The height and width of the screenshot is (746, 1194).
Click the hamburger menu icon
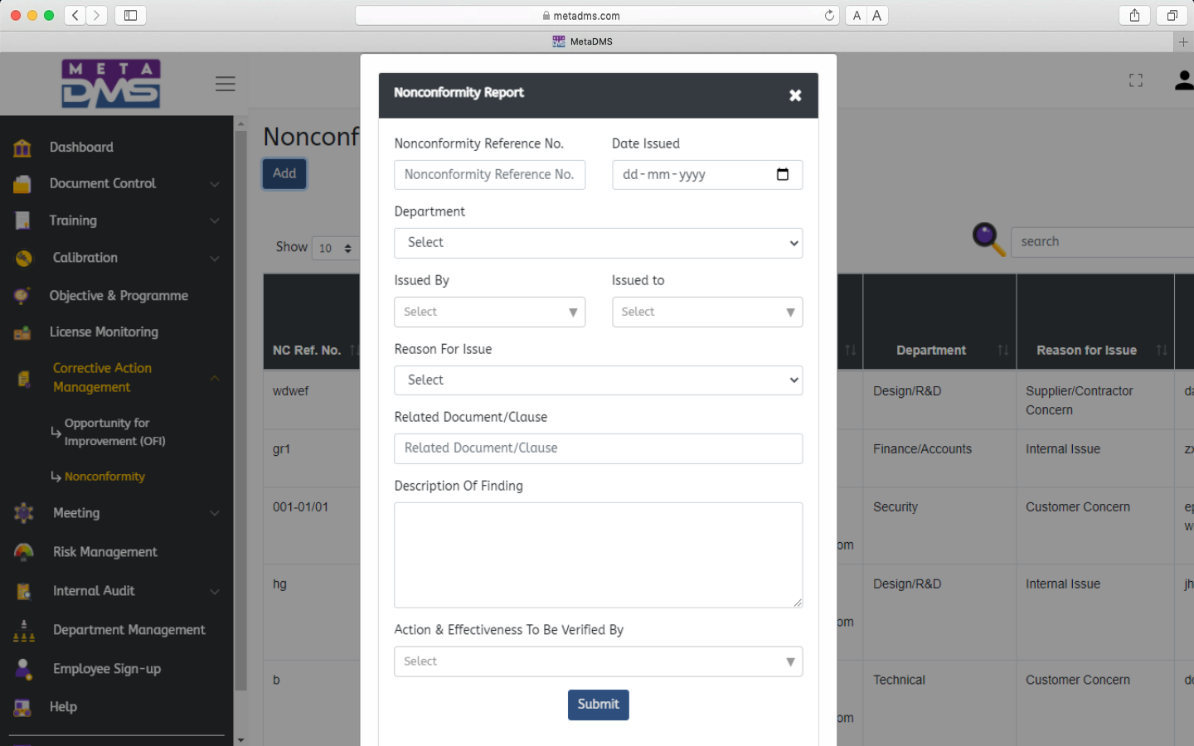click(x=225, y=84)
